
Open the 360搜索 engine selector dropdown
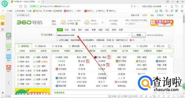48,35
